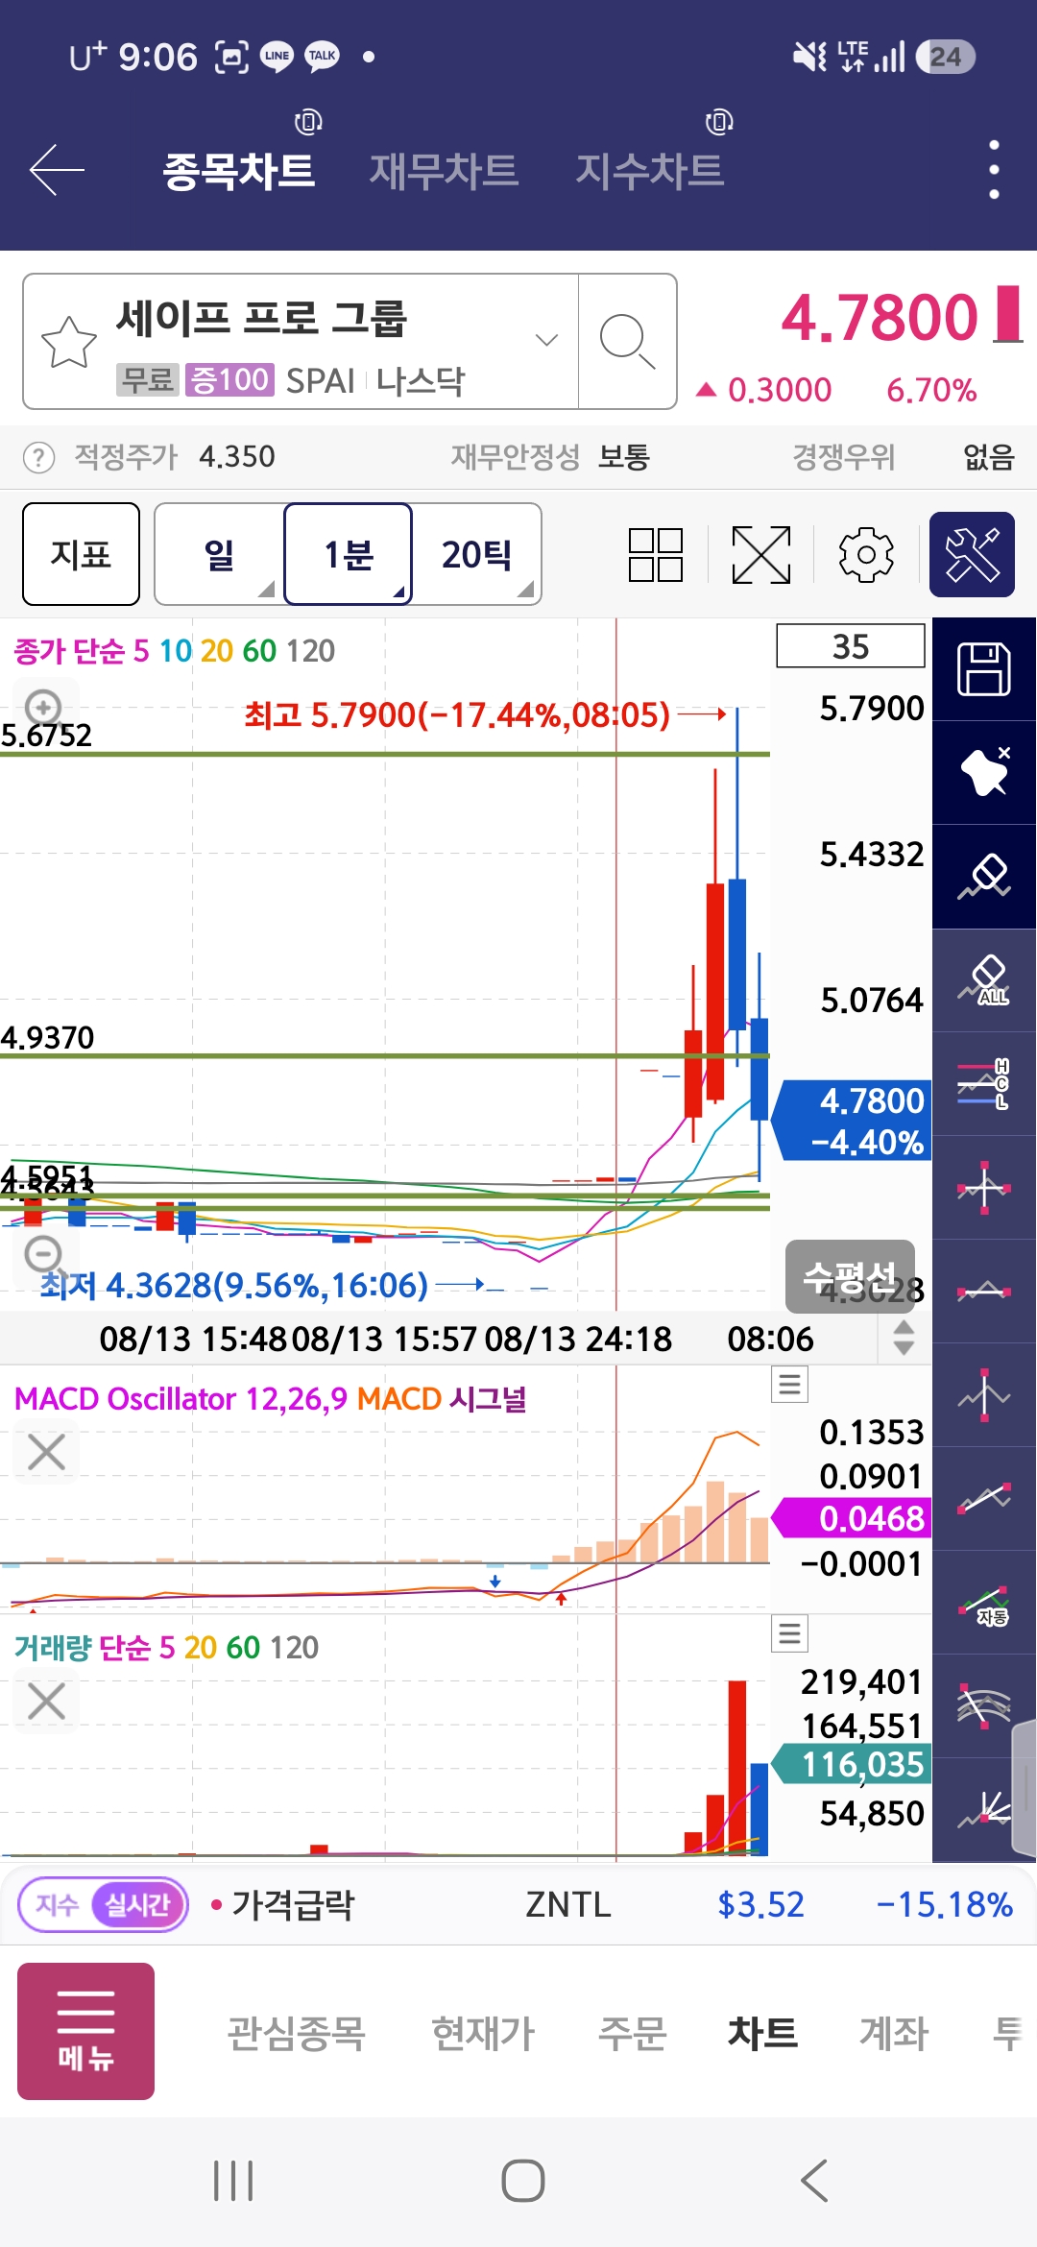Open 적정주가 help question mark
Image resolution: width=1037 pixels, height=2247 pixels.
coord(38,457)
